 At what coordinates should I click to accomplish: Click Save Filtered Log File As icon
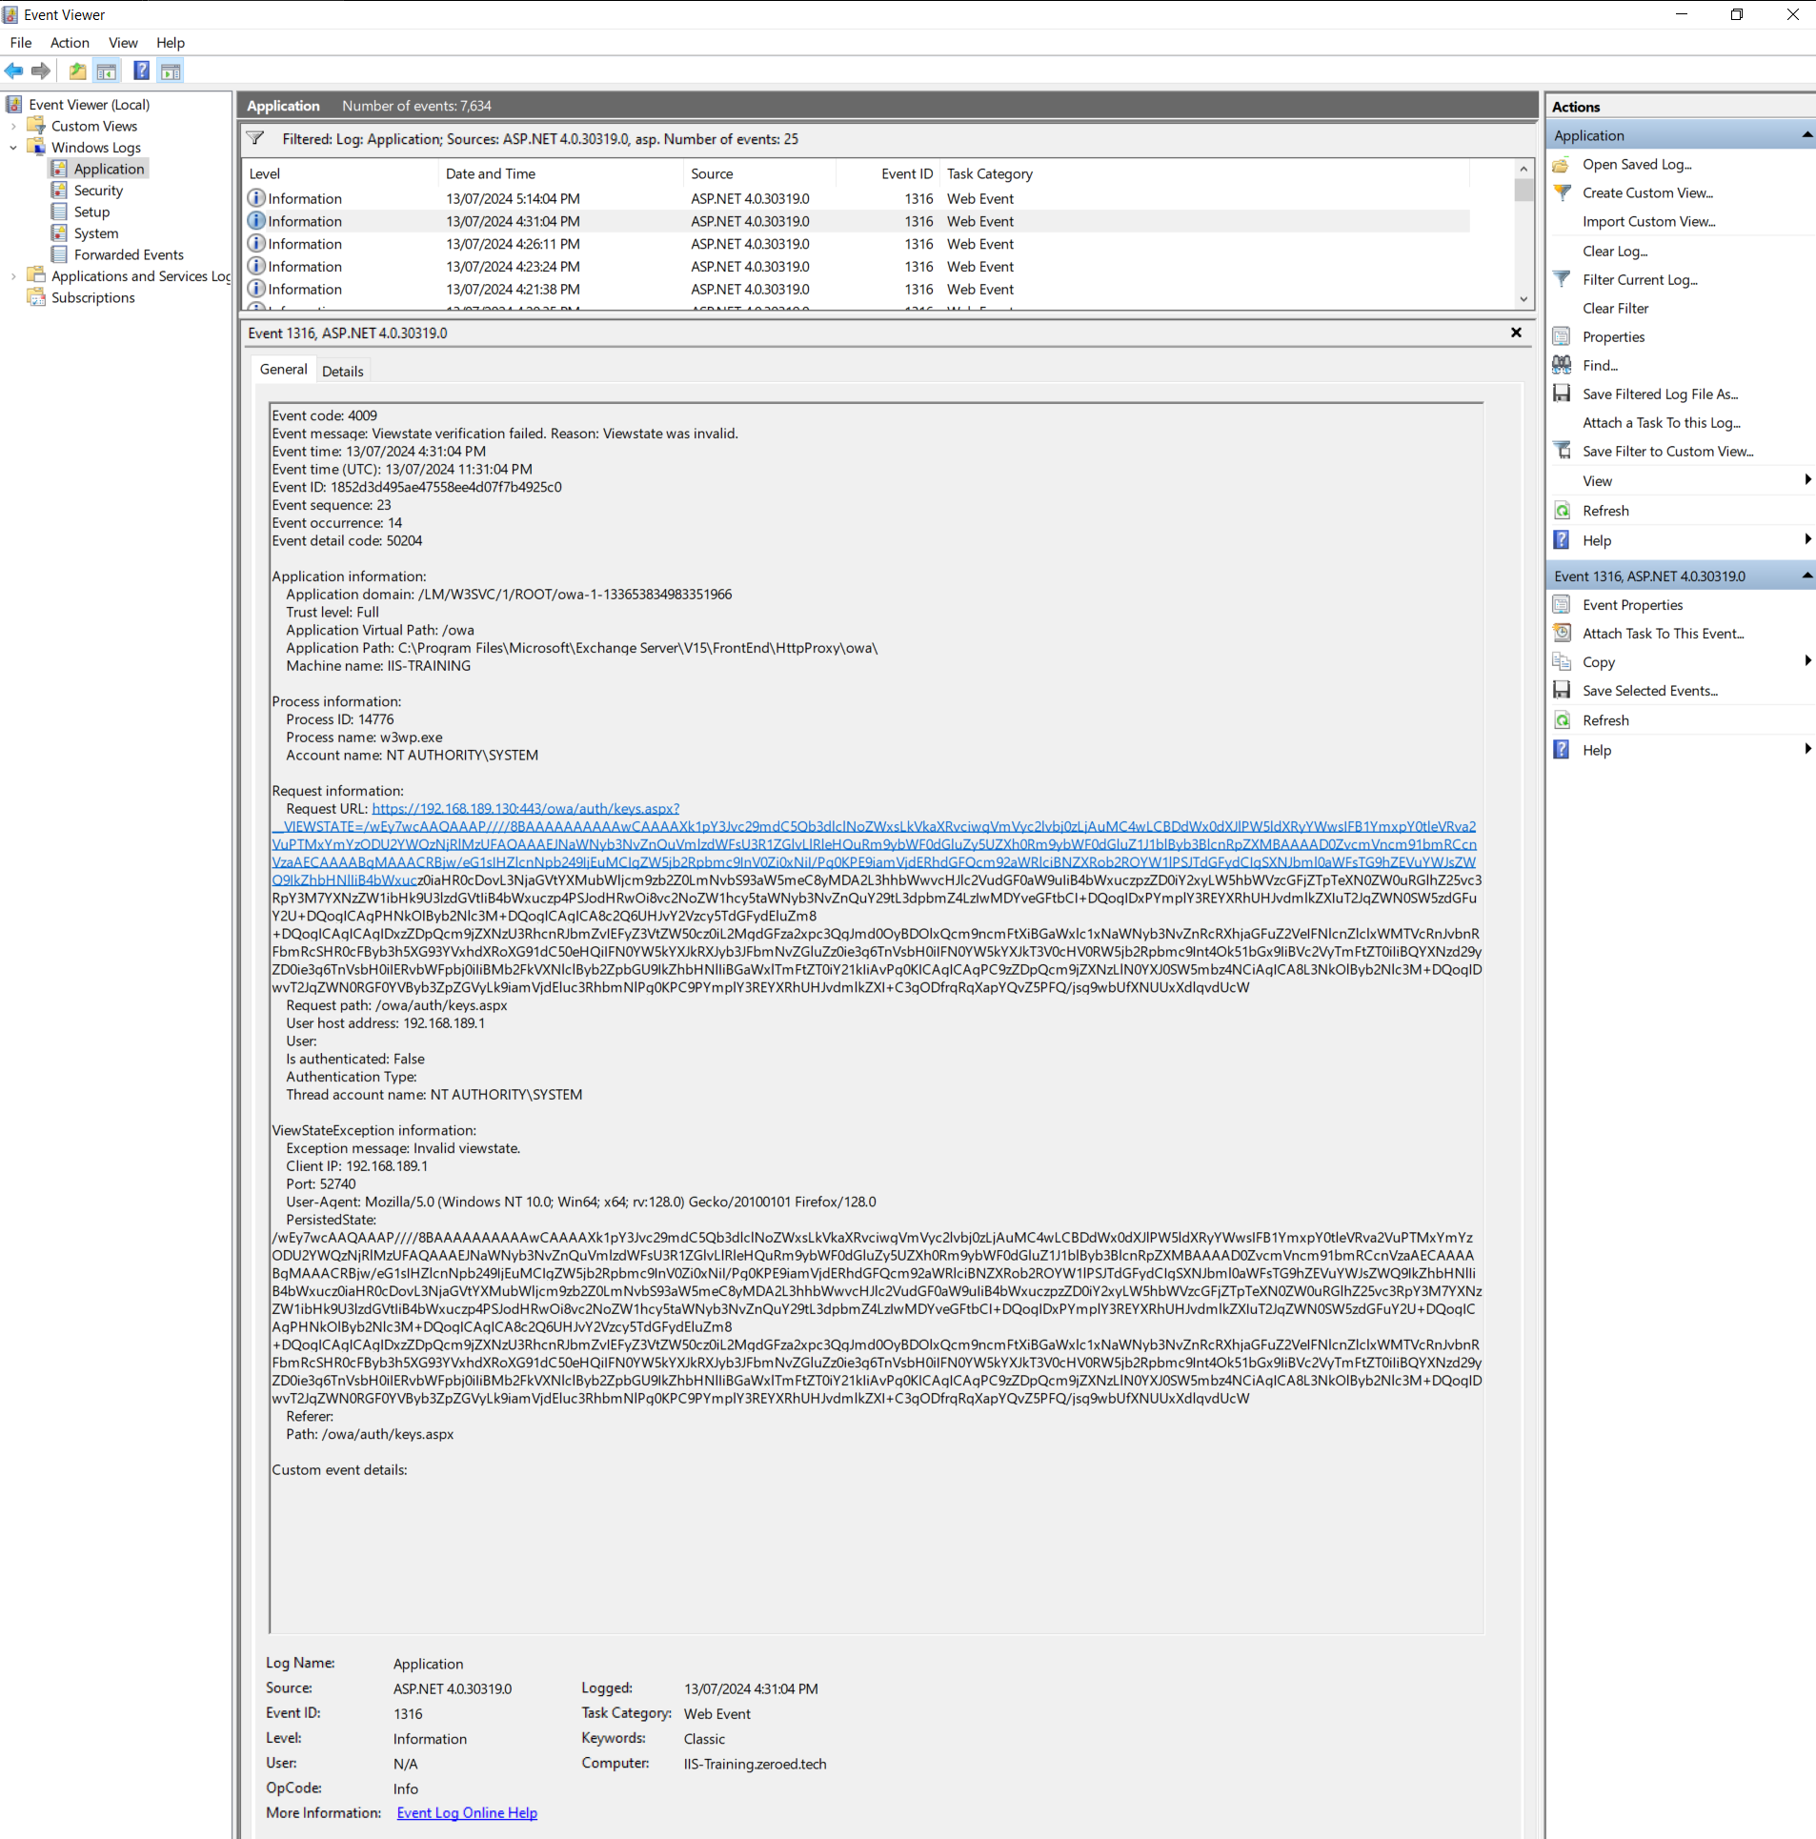(1562, 394)
